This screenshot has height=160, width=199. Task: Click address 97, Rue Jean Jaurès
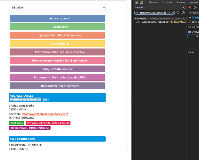[x=21, y=106]
